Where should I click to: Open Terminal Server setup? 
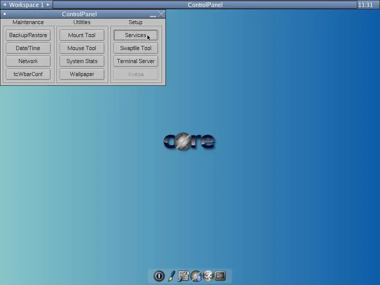click(x=136, y=61)
